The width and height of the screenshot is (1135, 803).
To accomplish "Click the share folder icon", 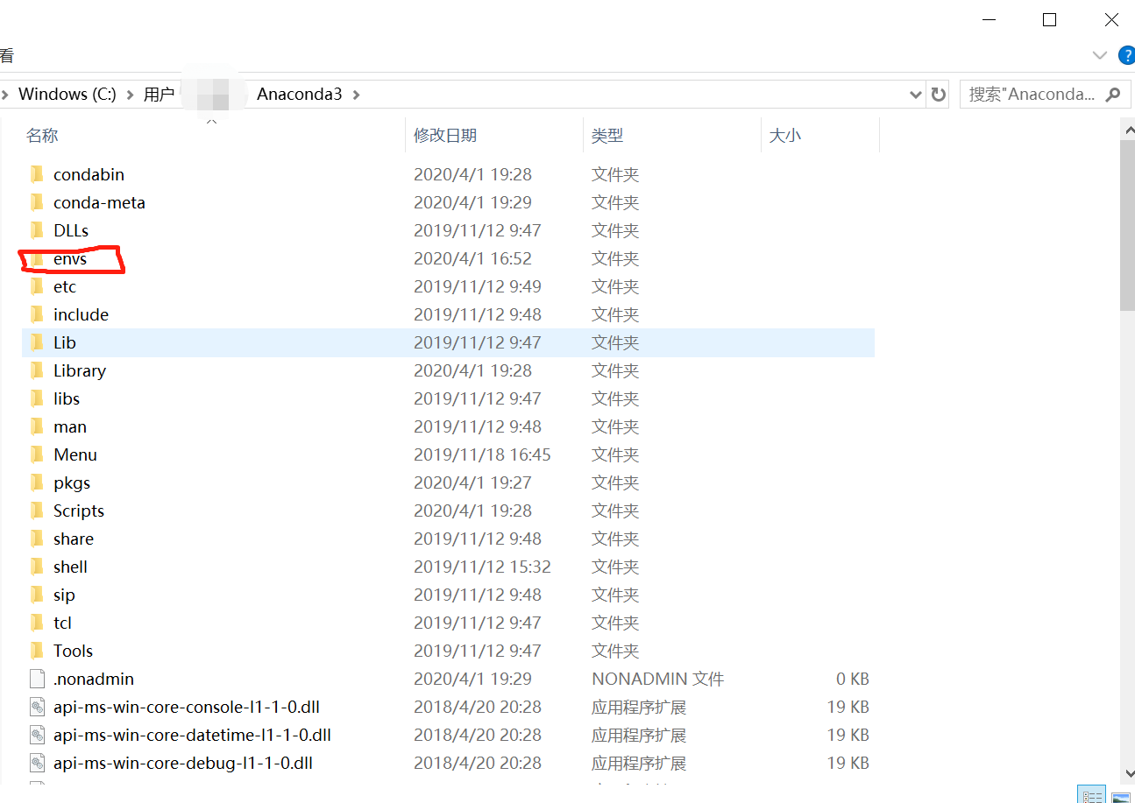I will (37, 539).
